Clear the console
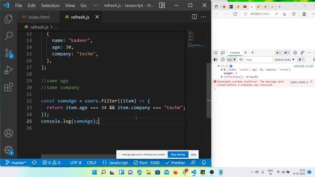 pyautogui.click(x=222, y=59)
